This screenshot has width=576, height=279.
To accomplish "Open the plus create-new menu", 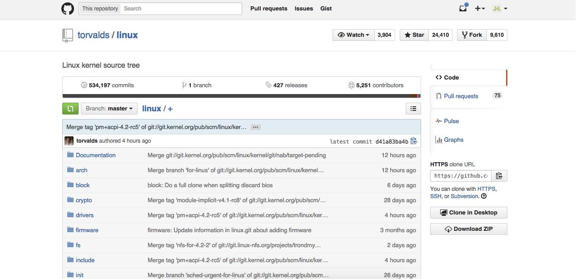I will coord(480,8).
